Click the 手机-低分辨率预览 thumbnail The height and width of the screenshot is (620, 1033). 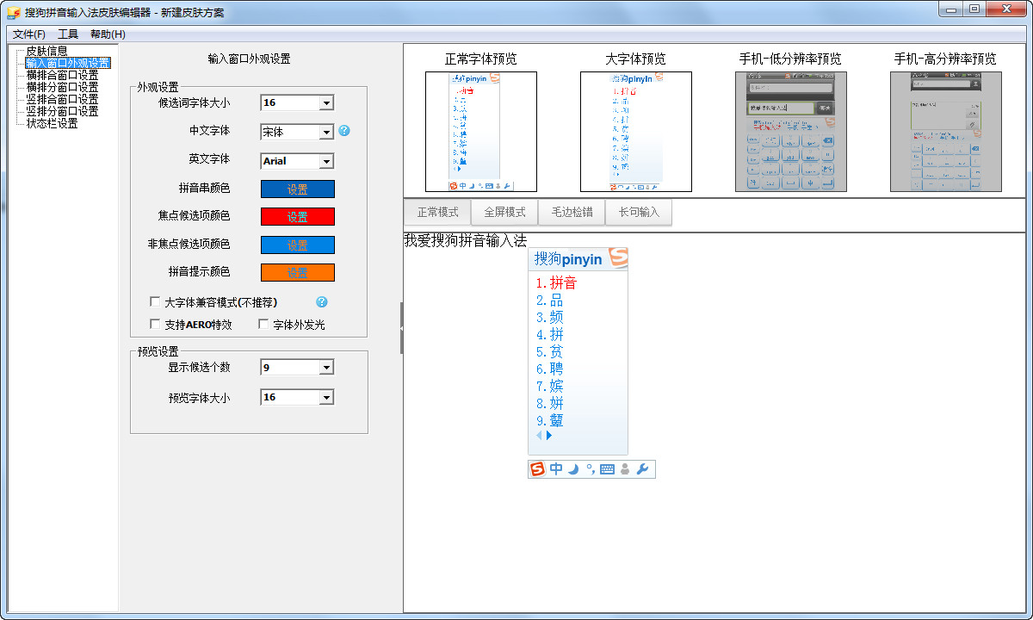(x=791, y=132)
